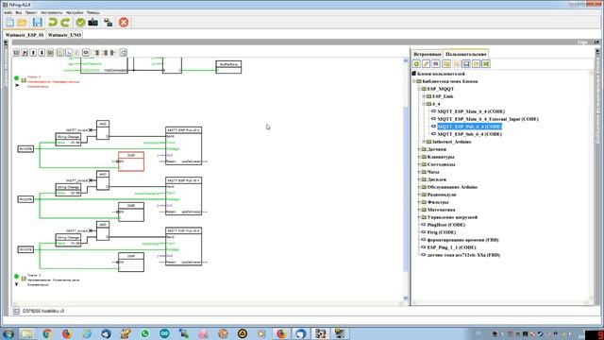Open the Вид menu
The height and width of the screenshot is (340, 604).
tap(19, 12)
